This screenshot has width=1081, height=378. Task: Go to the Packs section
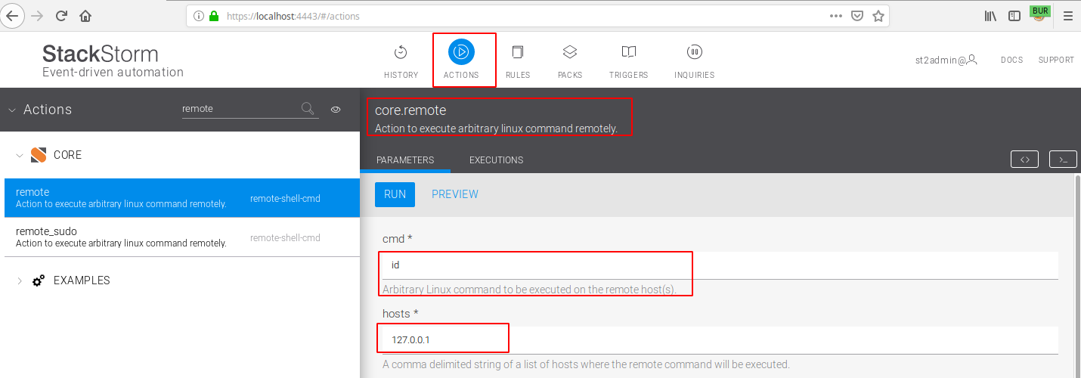coord(570,60)
